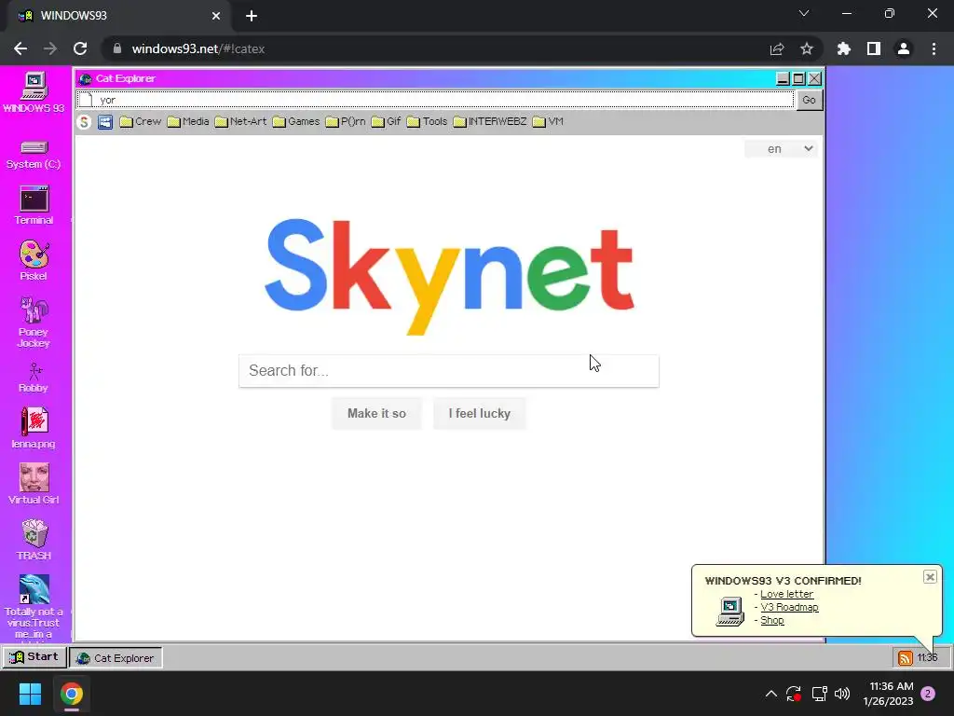Open the Games bookmark folder
Image resolution: width=954 pixels, height=716 pixels.
(x=296, y=122)
